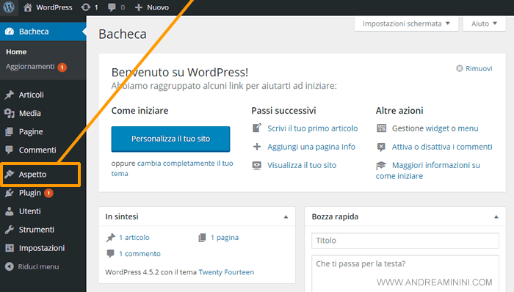Click the Aspetto paintbrush icon
This screenshot has height=292, width=514.
click(x=9, y=174)
